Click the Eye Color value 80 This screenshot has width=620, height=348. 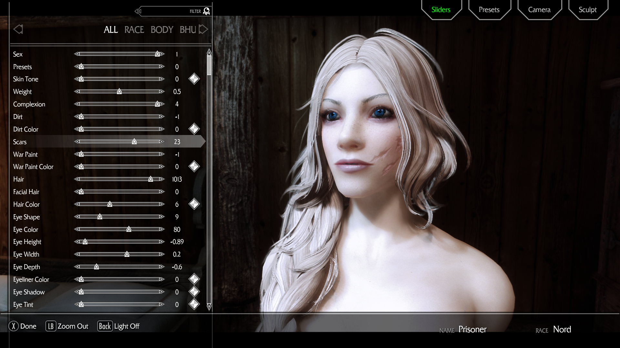tap(177, 229)
